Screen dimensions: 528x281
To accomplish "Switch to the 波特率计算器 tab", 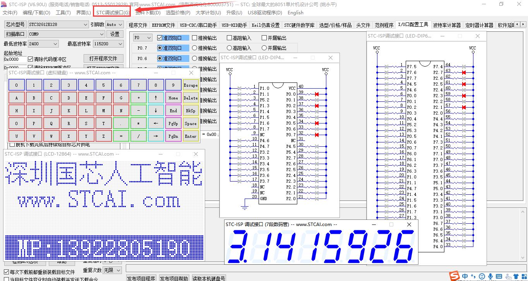I will coord(447,25).
